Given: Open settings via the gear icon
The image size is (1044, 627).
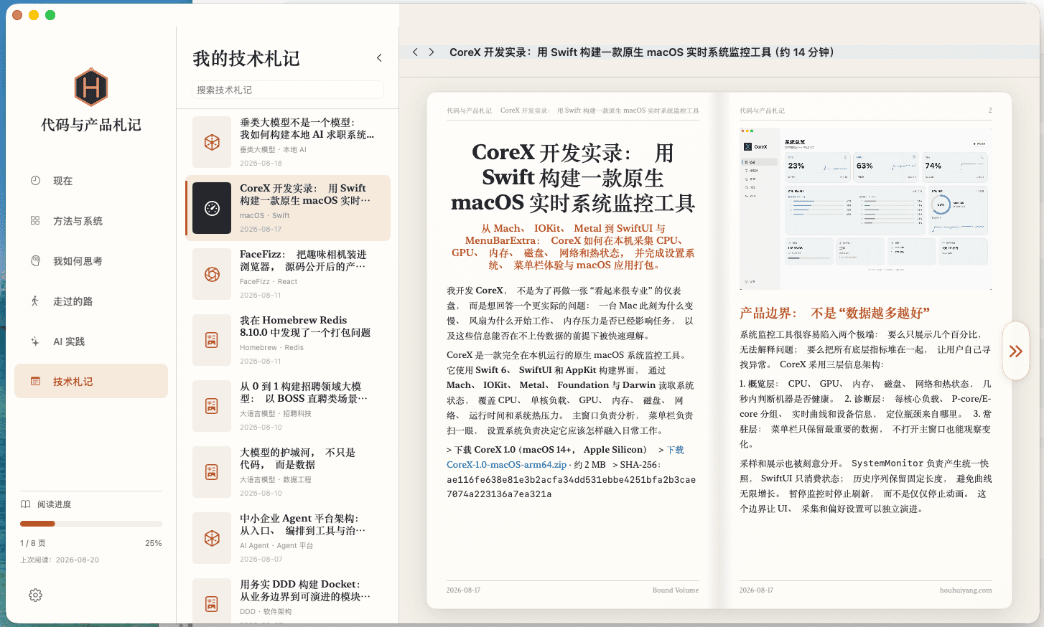Looking at the screenshot, I should tap(35, 595).
